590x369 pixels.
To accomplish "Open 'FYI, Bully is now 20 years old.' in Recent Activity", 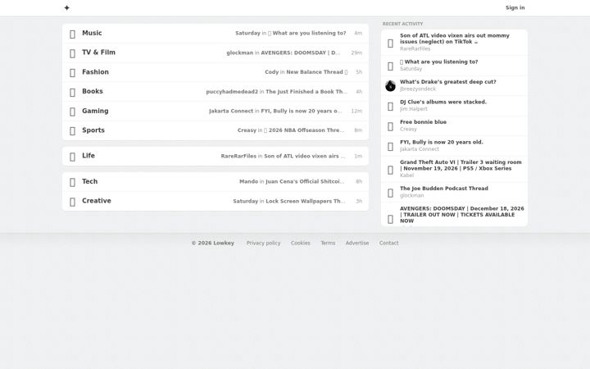I will (x=442, y=142).
